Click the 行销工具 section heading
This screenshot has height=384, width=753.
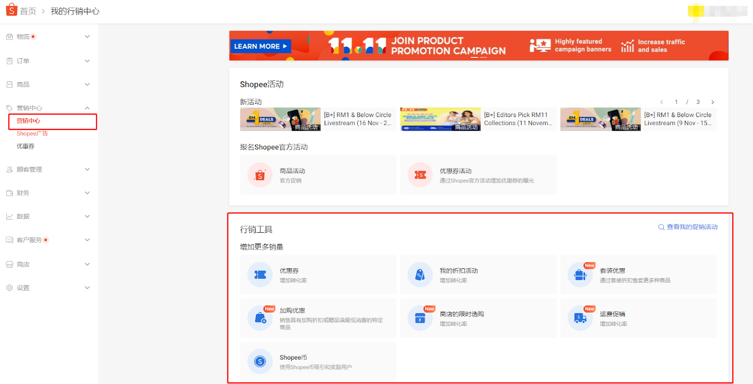tap(256, 229)
